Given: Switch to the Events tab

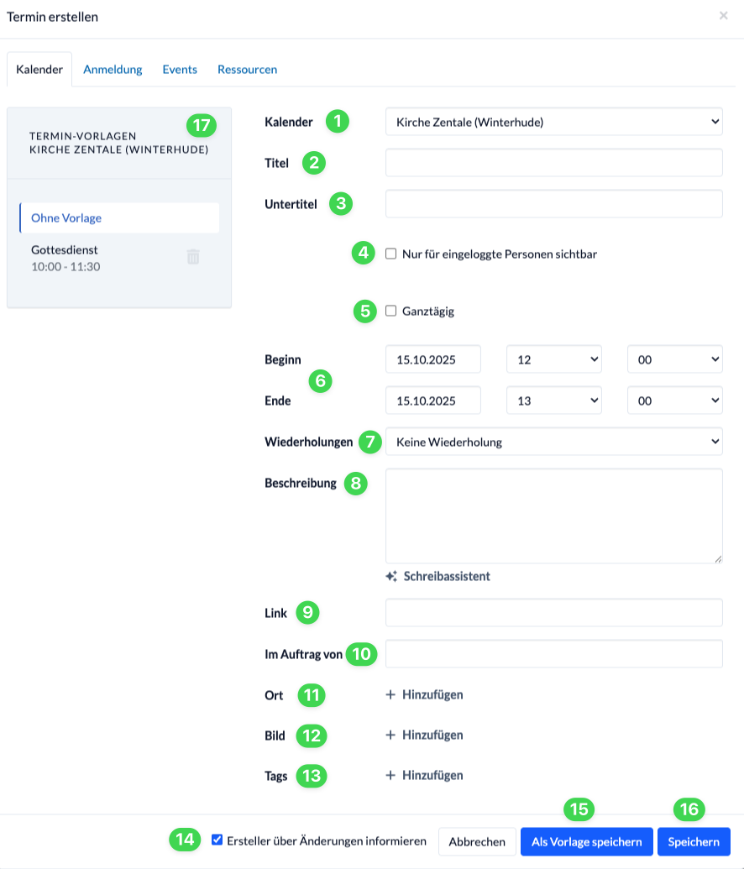Looking at the screenshot, I should click(180, 70).
